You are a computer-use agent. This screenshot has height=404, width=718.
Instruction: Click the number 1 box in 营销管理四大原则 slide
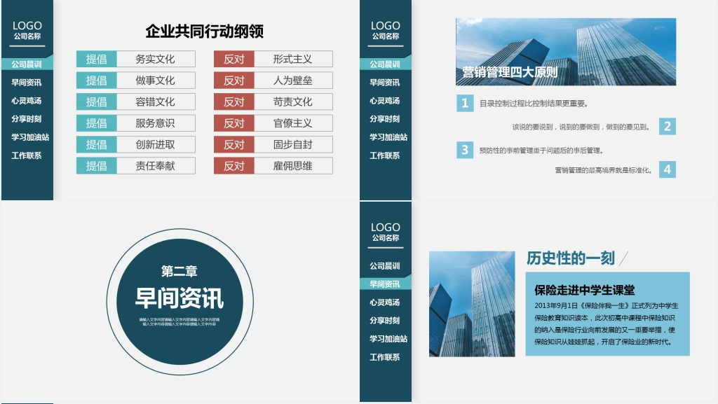464,104
